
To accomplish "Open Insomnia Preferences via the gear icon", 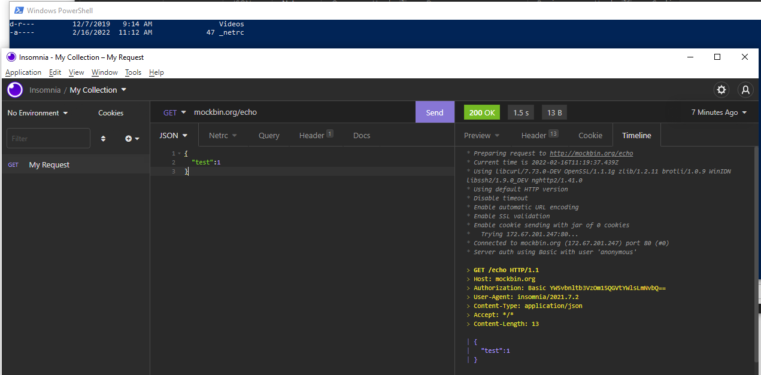I will 721,90.
